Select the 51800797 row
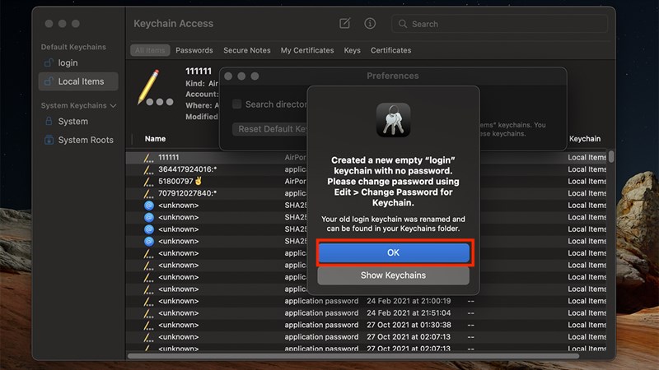Image resolution: width=659 pixels, height=370 pixels. [366, 181]
